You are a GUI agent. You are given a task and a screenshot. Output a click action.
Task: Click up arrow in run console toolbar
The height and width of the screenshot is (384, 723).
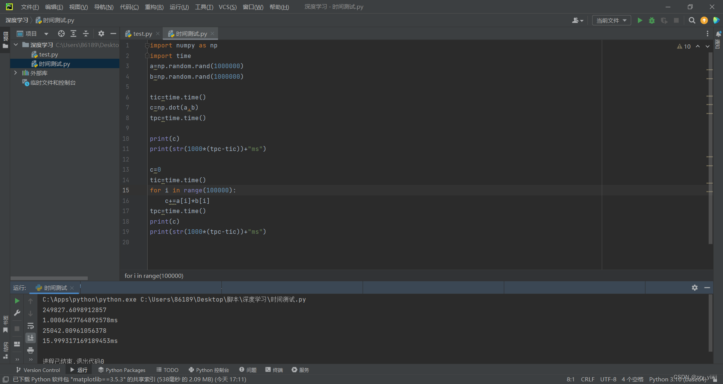point(31,301)
